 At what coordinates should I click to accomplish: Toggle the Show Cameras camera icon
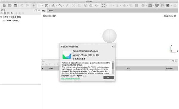click(150, 5)
